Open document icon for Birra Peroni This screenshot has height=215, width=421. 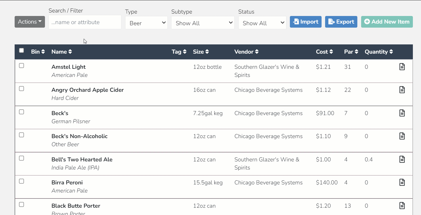tap(402, 182)
